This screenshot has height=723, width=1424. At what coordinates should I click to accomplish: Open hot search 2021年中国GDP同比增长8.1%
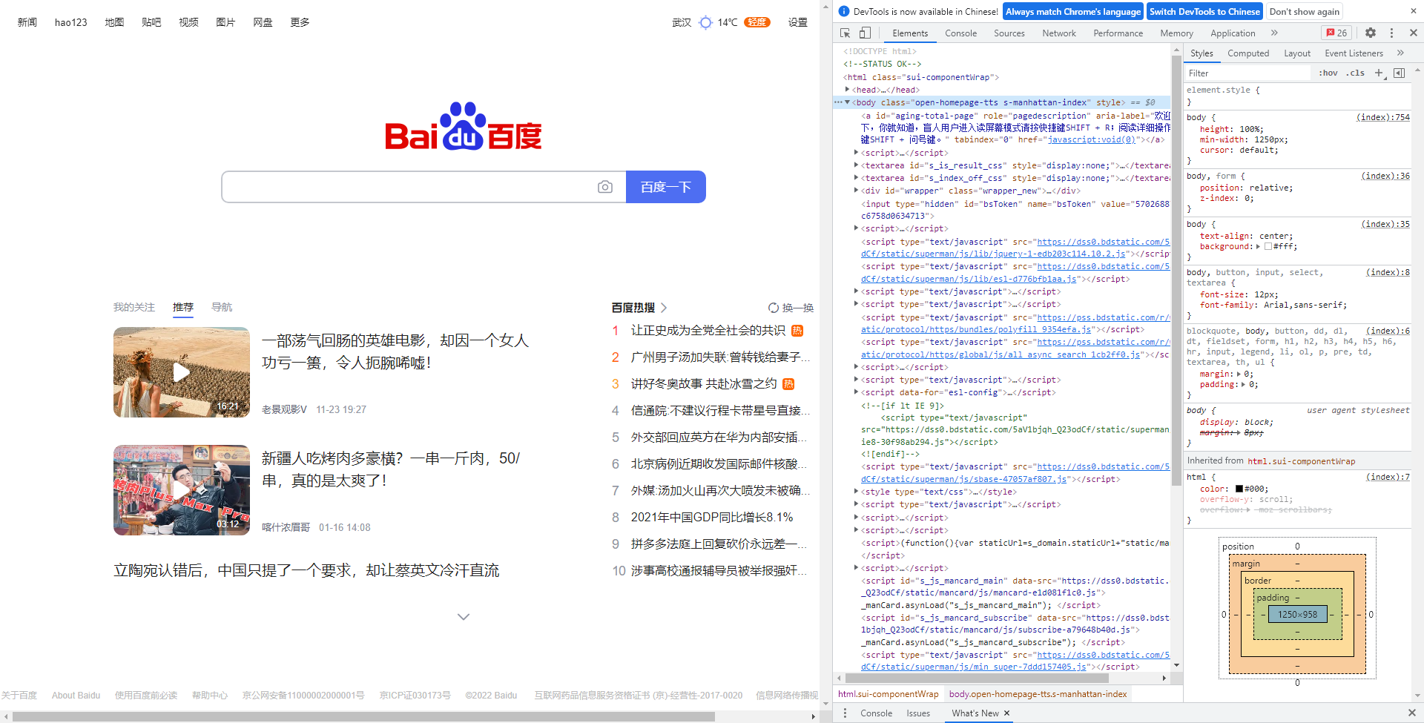pos(712,518)
